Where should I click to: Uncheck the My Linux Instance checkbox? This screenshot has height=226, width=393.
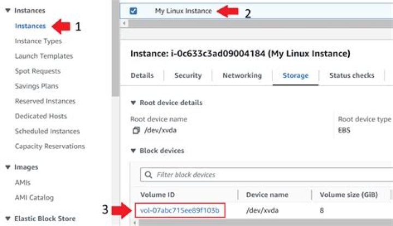pyautogui.click(x=133, y=11)
